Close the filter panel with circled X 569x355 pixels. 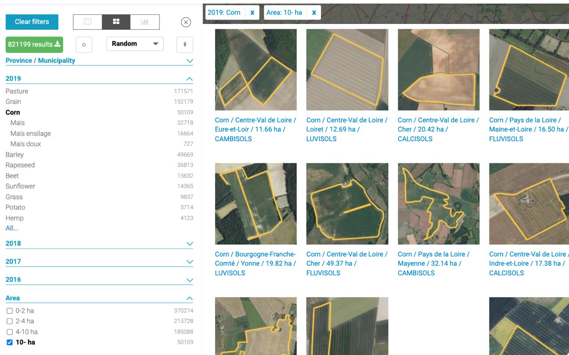pyautogui.click(x=186, y=22)
